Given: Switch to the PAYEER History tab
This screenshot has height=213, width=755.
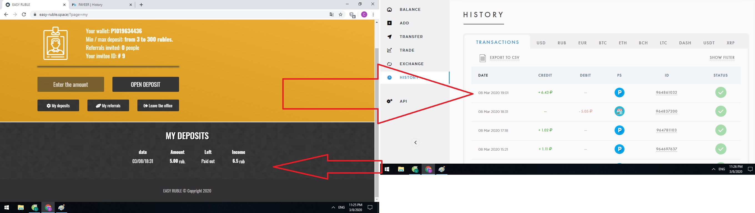Looking at the screenshot, I should (101, 5).
